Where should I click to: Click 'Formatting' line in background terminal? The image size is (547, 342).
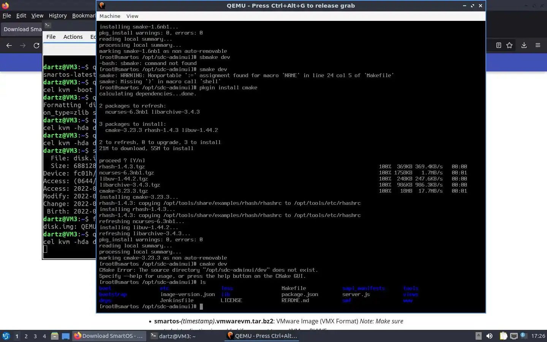click(x=70, y=105)
